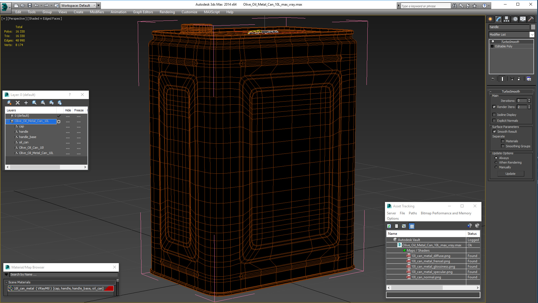Click Delete layer X icon in the Layer dialog

point(18,103)
